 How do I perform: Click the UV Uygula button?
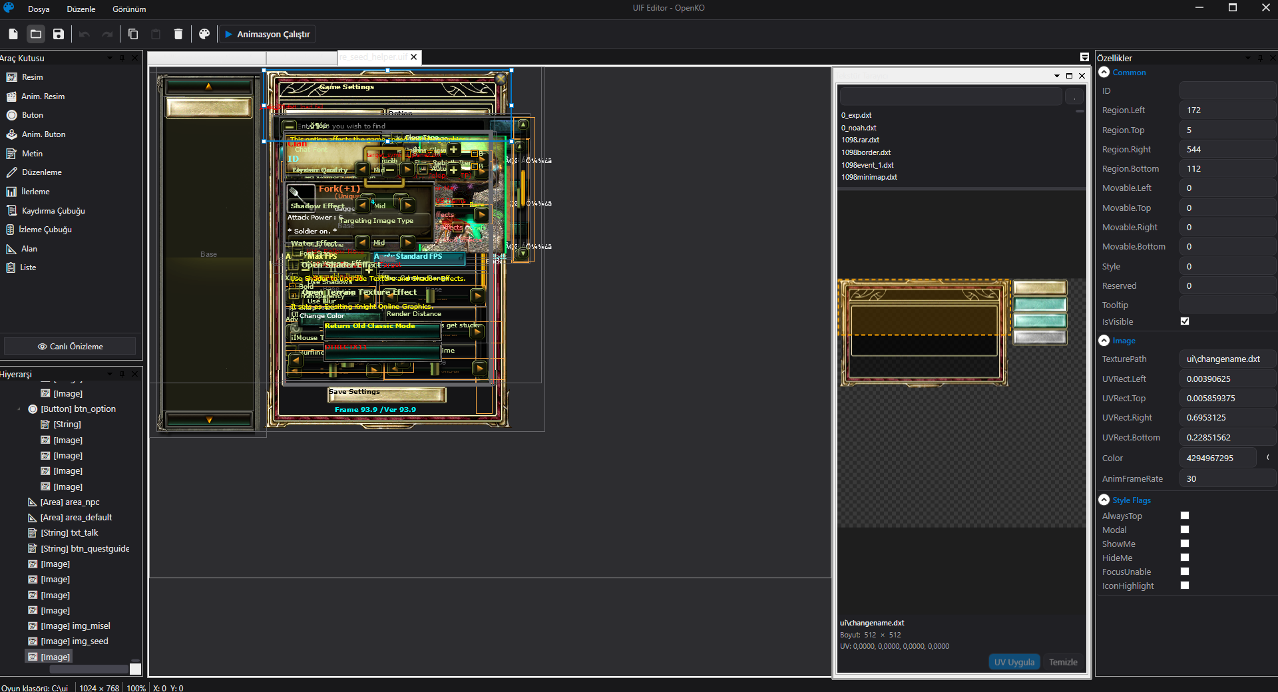1014,662
